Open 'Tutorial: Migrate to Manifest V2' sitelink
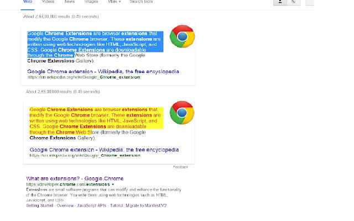 tap(138, 206)
